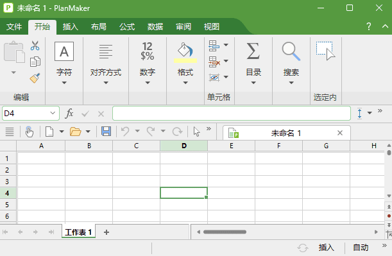The height and width of the screenshot is (256, 392).
Task: Click the redo arrow icon
Action: pyautogui.click(x=151, y=132)
